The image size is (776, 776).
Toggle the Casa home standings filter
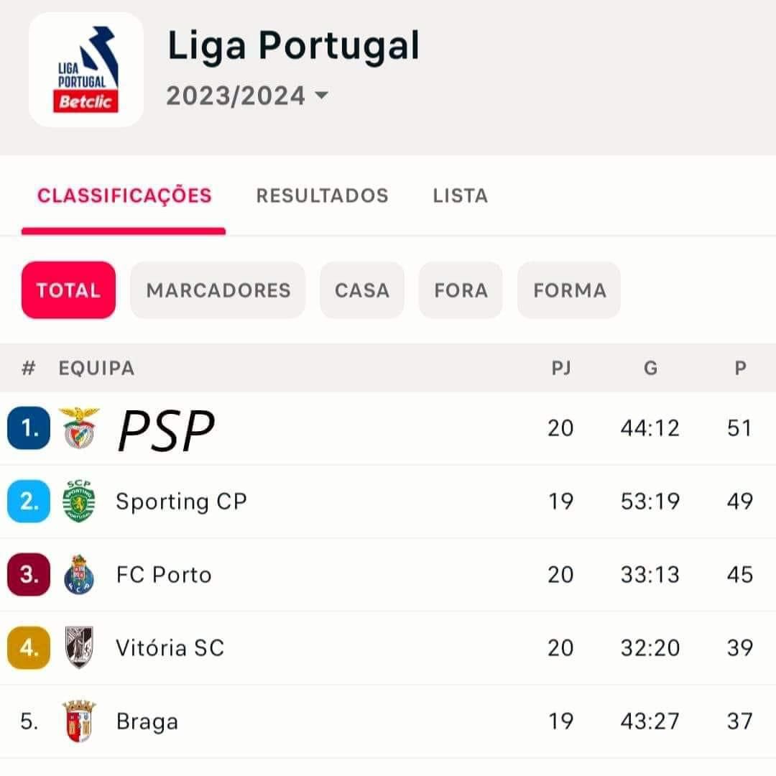(362, 290)
